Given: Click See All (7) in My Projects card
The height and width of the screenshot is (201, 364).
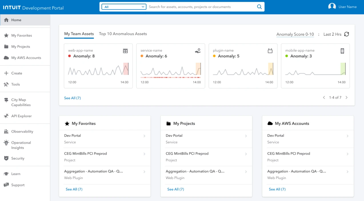Looking at the screenshot, I should tap(175, 189).
